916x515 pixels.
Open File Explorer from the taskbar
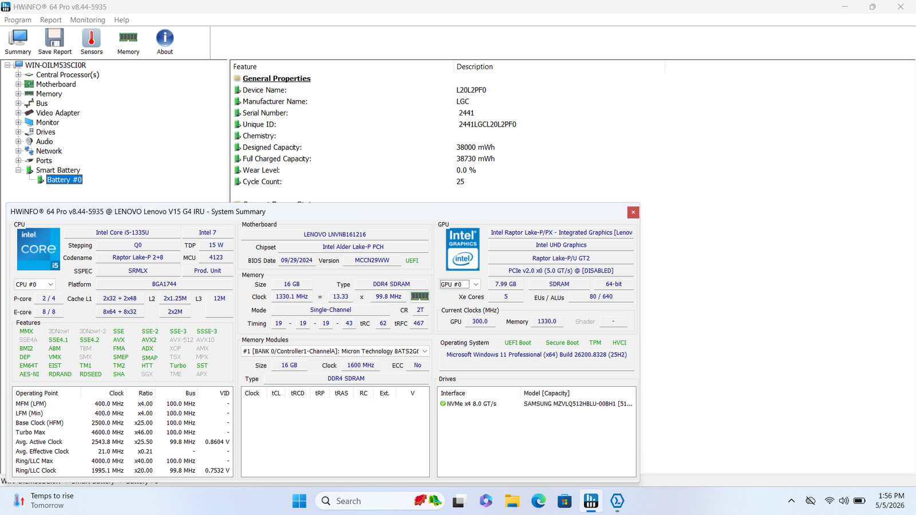coord(512,501)
